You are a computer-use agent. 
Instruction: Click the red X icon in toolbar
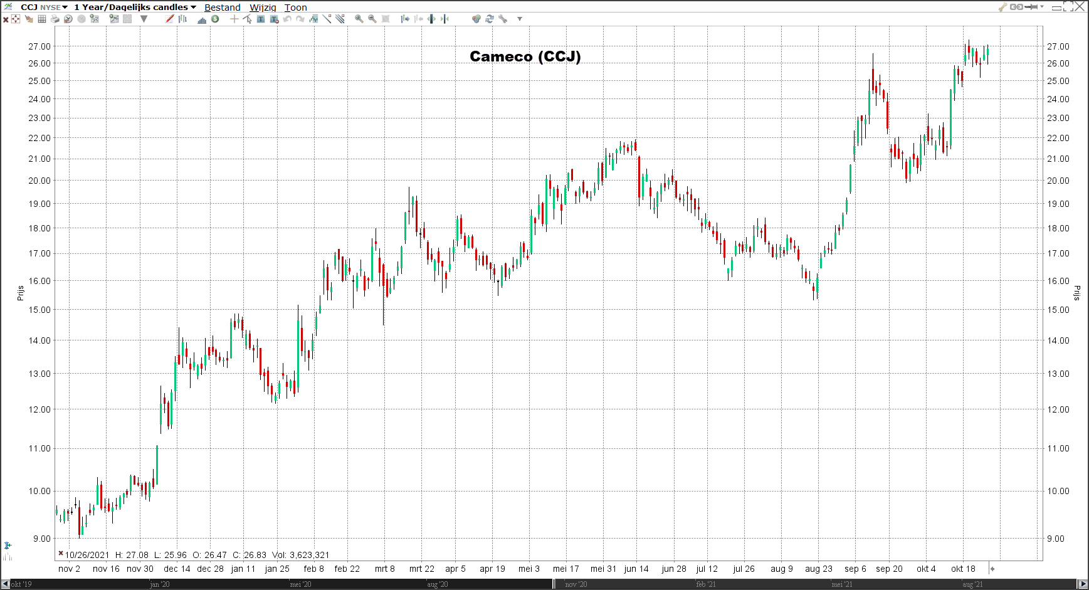click(6, 19)
